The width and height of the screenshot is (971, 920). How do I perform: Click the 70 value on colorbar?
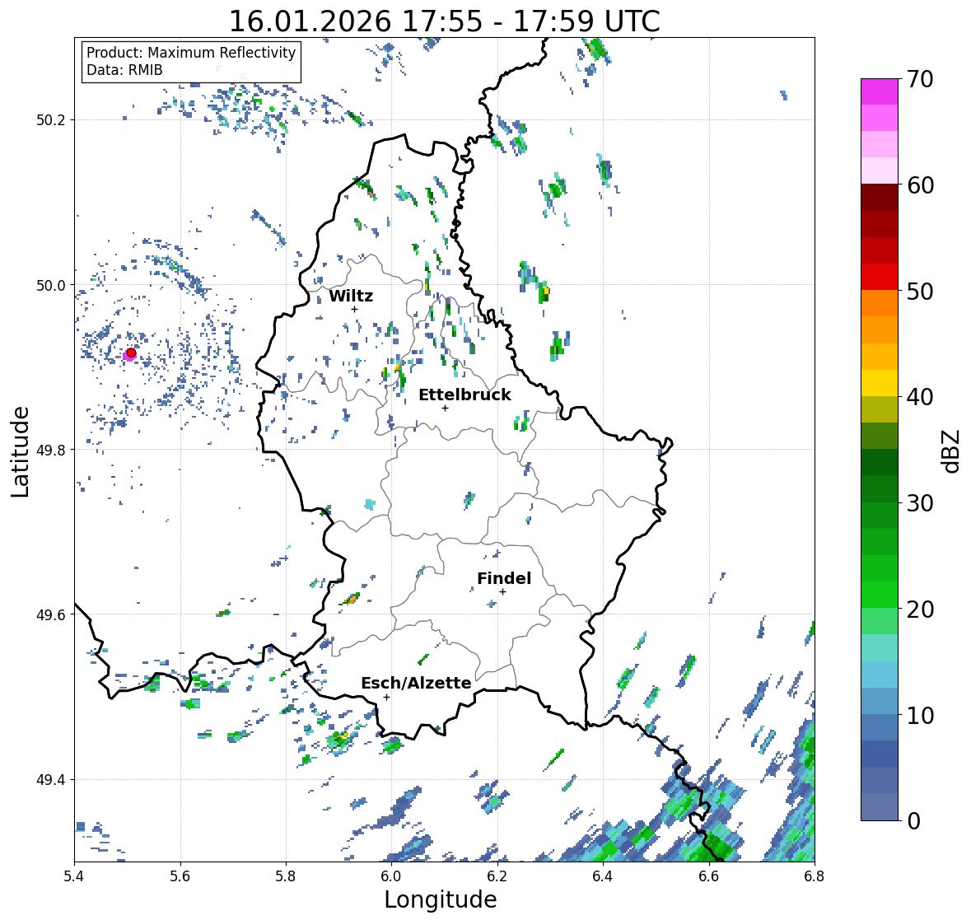tap(920, 79)
